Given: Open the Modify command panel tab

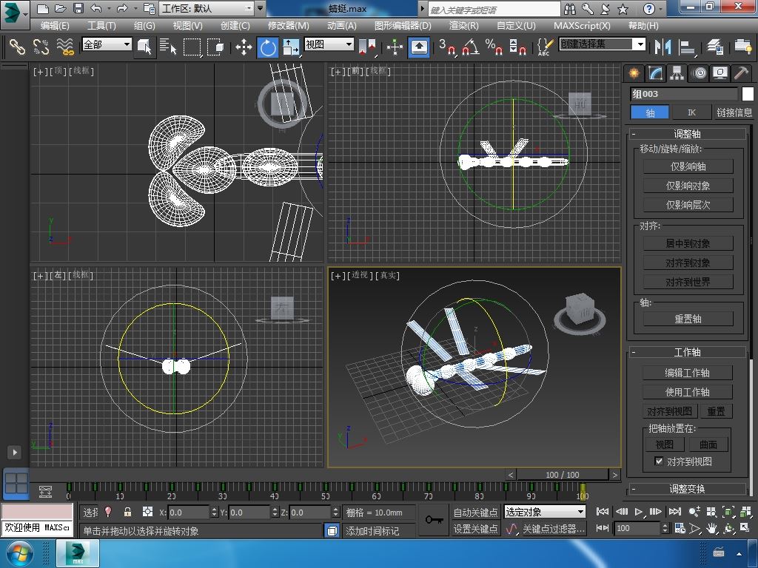Looking at the screenshot, I should (x=656, y=73).
